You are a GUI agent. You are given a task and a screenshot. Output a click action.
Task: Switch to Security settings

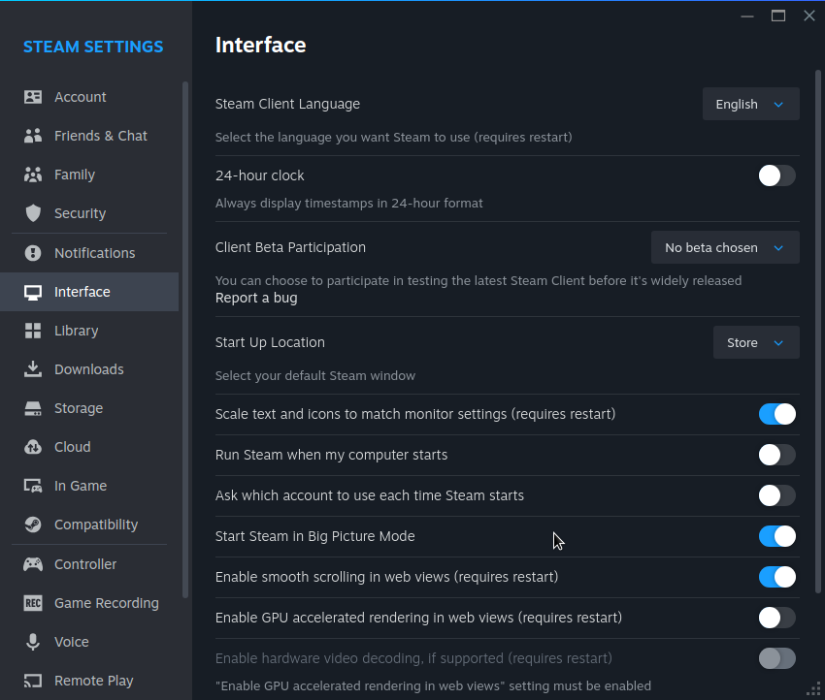click(x=89, y=213)
